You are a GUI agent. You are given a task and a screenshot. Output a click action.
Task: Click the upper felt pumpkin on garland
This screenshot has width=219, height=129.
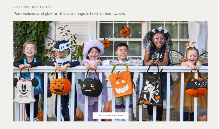click(125, 32)
